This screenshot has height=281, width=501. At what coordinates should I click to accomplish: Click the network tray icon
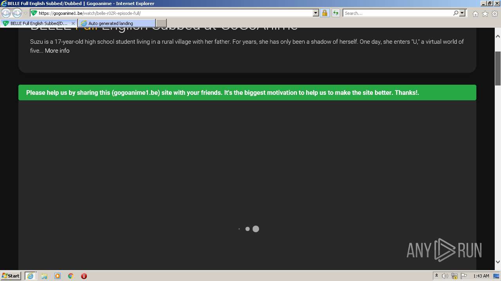tap(454, 276)
